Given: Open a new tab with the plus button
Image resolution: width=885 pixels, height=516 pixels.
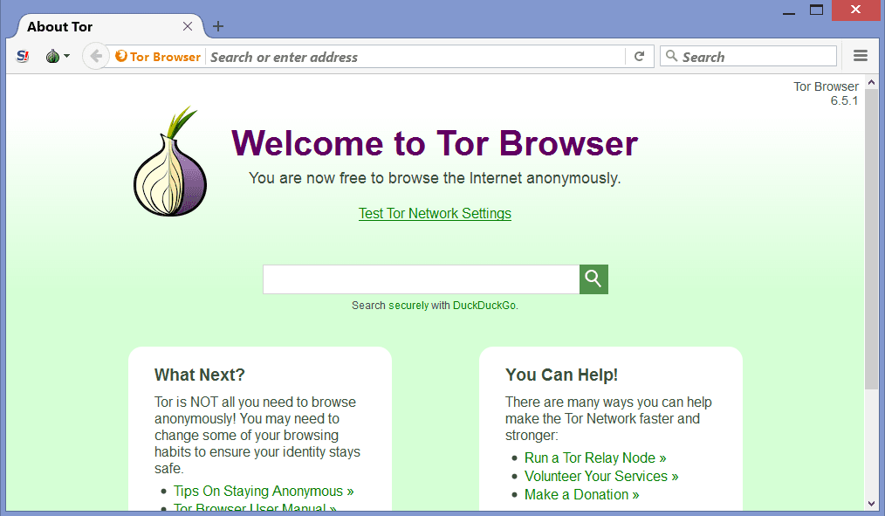Looking at the screenshot, I should click(x=218, y=26).
